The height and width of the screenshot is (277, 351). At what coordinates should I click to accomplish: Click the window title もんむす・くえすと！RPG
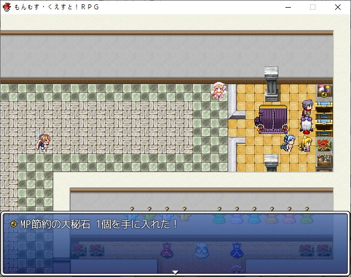coord(57,7)
